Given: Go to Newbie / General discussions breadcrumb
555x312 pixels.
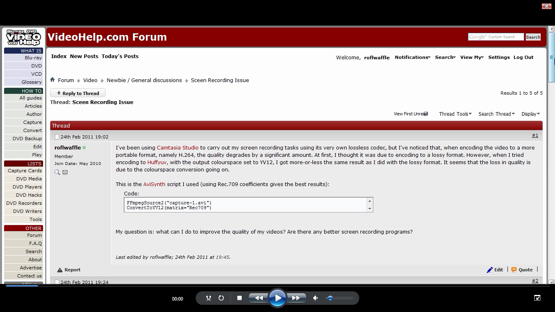Looking at the screenshot, I should (144, 80).
